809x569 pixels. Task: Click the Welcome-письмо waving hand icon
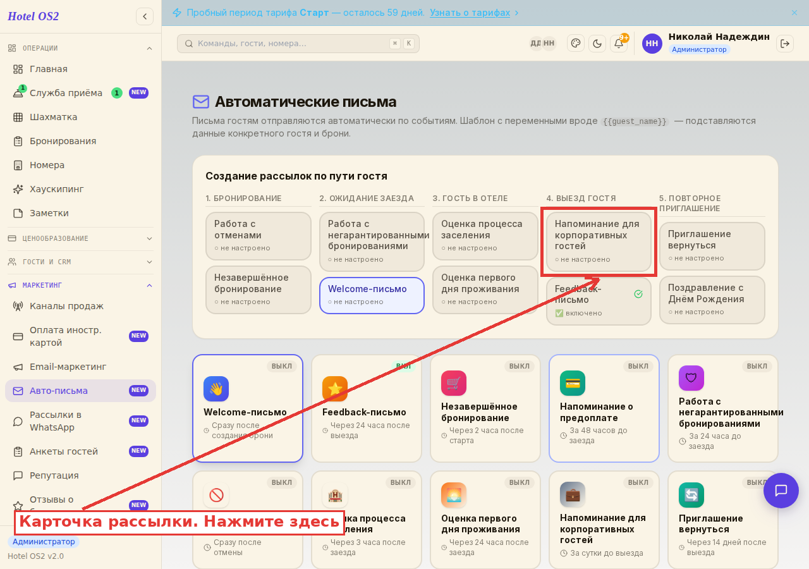[216, 389]
